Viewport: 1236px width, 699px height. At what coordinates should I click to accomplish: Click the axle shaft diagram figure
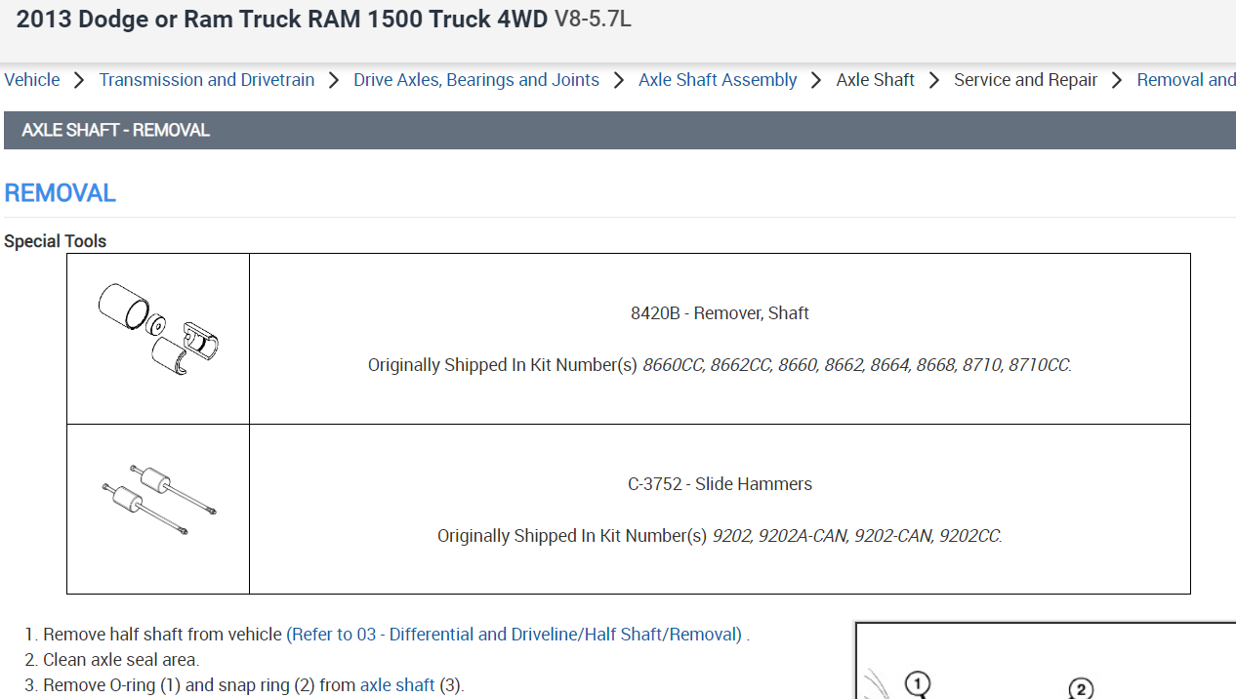tap(1046, 661)
